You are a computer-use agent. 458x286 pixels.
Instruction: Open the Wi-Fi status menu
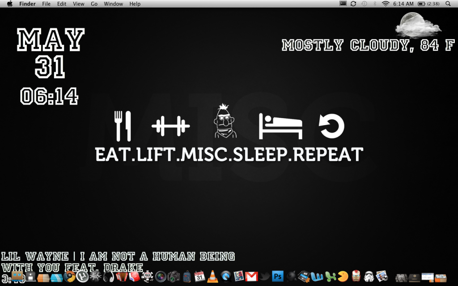coord(386,4)
